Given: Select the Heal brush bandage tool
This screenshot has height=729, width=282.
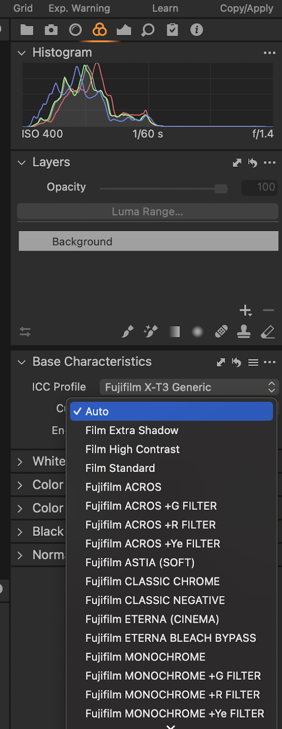Looking at the screenshot, I should [221, 332].
